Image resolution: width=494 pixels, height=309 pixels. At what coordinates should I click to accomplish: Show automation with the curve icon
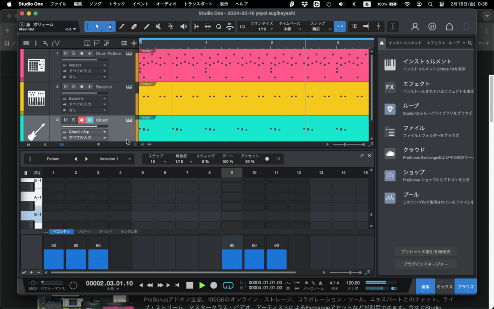pyautogui.click(x=56, y=43)
